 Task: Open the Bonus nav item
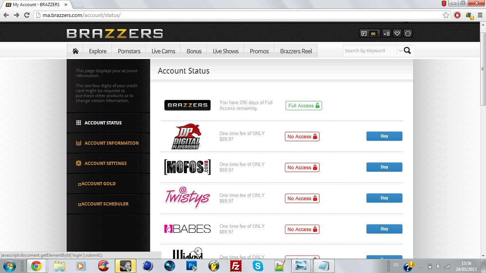194,51
